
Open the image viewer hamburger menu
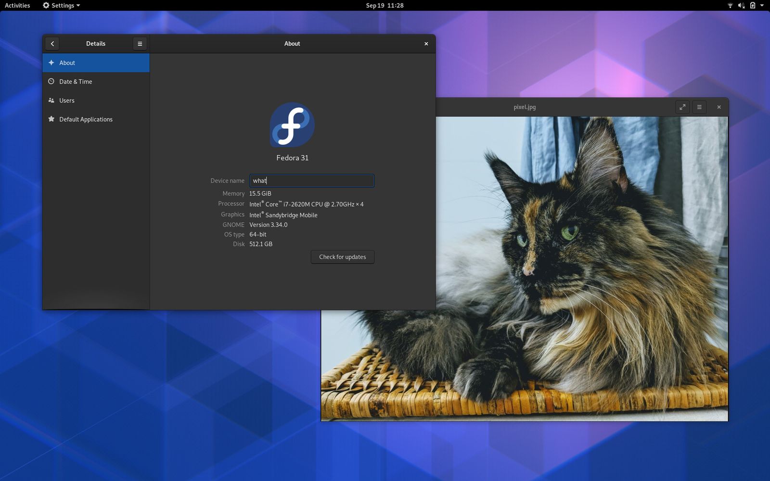tap(699, 107)
